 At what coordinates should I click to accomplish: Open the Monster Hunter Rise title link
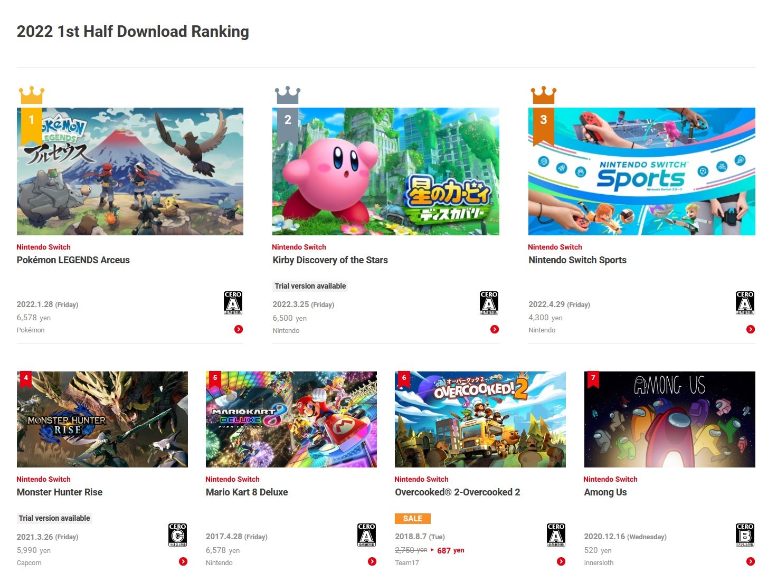(60, 492)
